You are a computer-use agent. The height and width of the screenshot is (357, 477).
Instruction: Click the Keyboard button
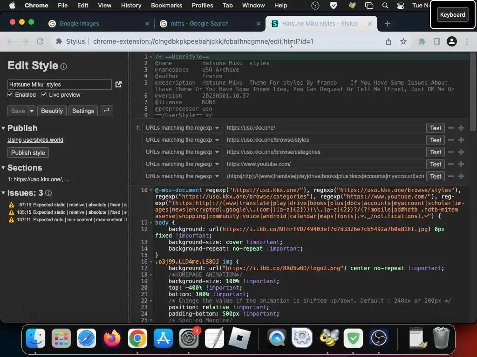[x=452, y=14]
